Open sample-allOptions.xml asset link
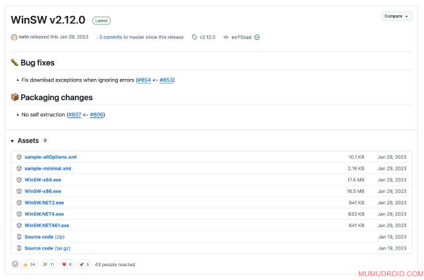Screen dimensions: 424x280 pyautogui.click(x=50, y=157)
